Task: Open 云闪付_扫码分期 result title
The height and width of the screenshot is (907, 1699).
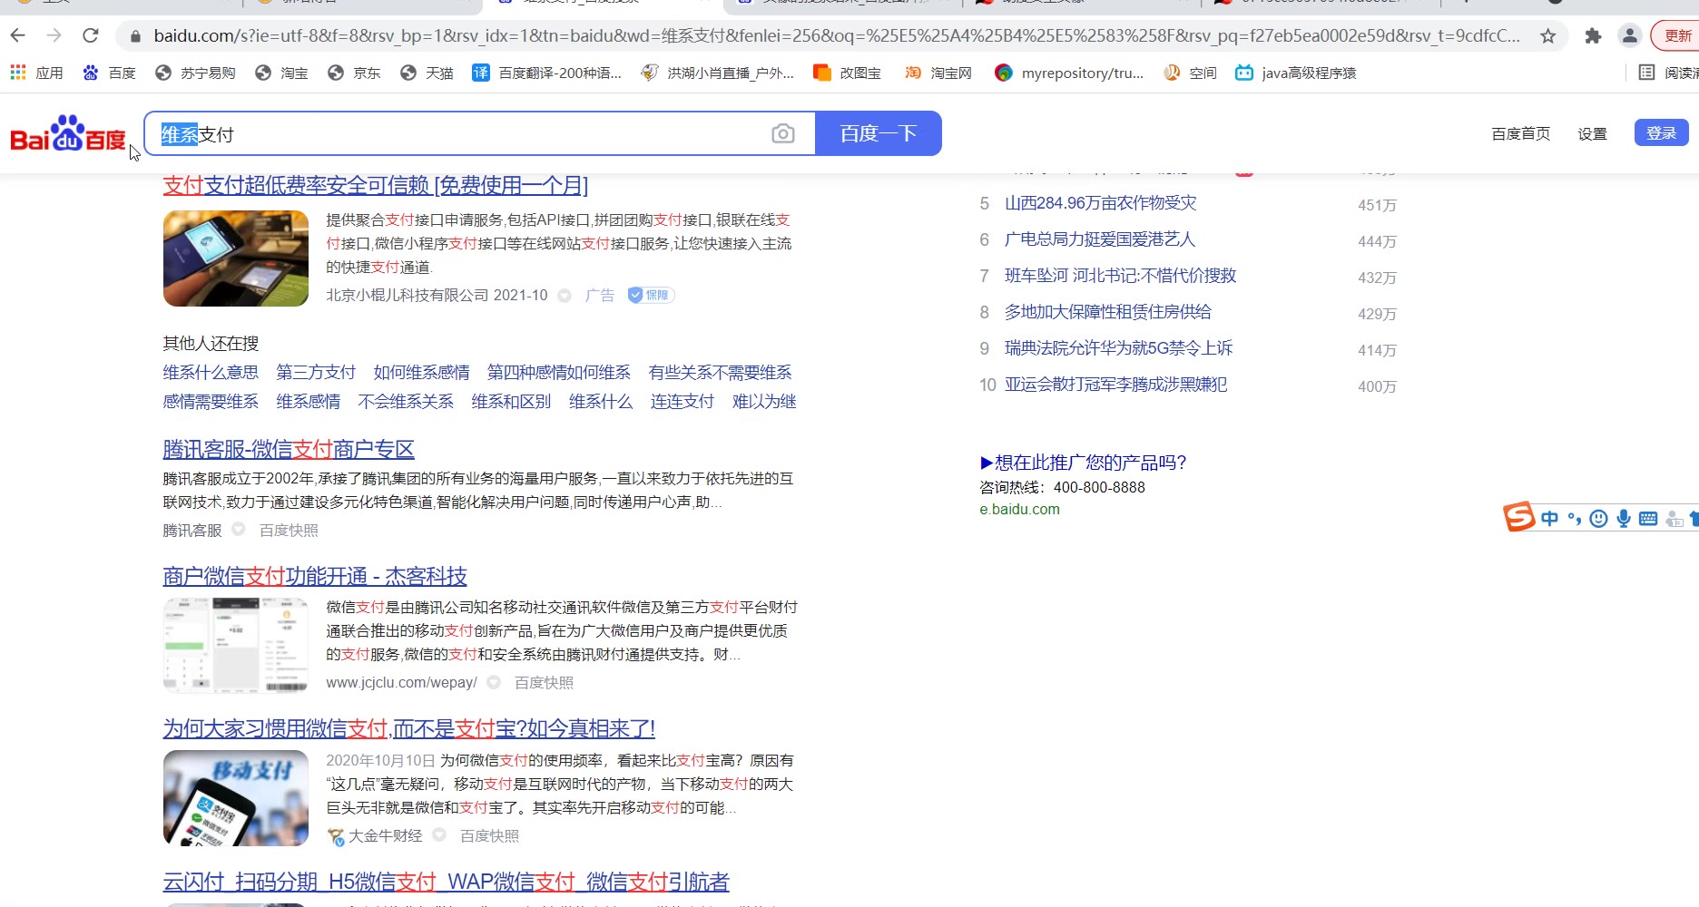Action: 446,882
